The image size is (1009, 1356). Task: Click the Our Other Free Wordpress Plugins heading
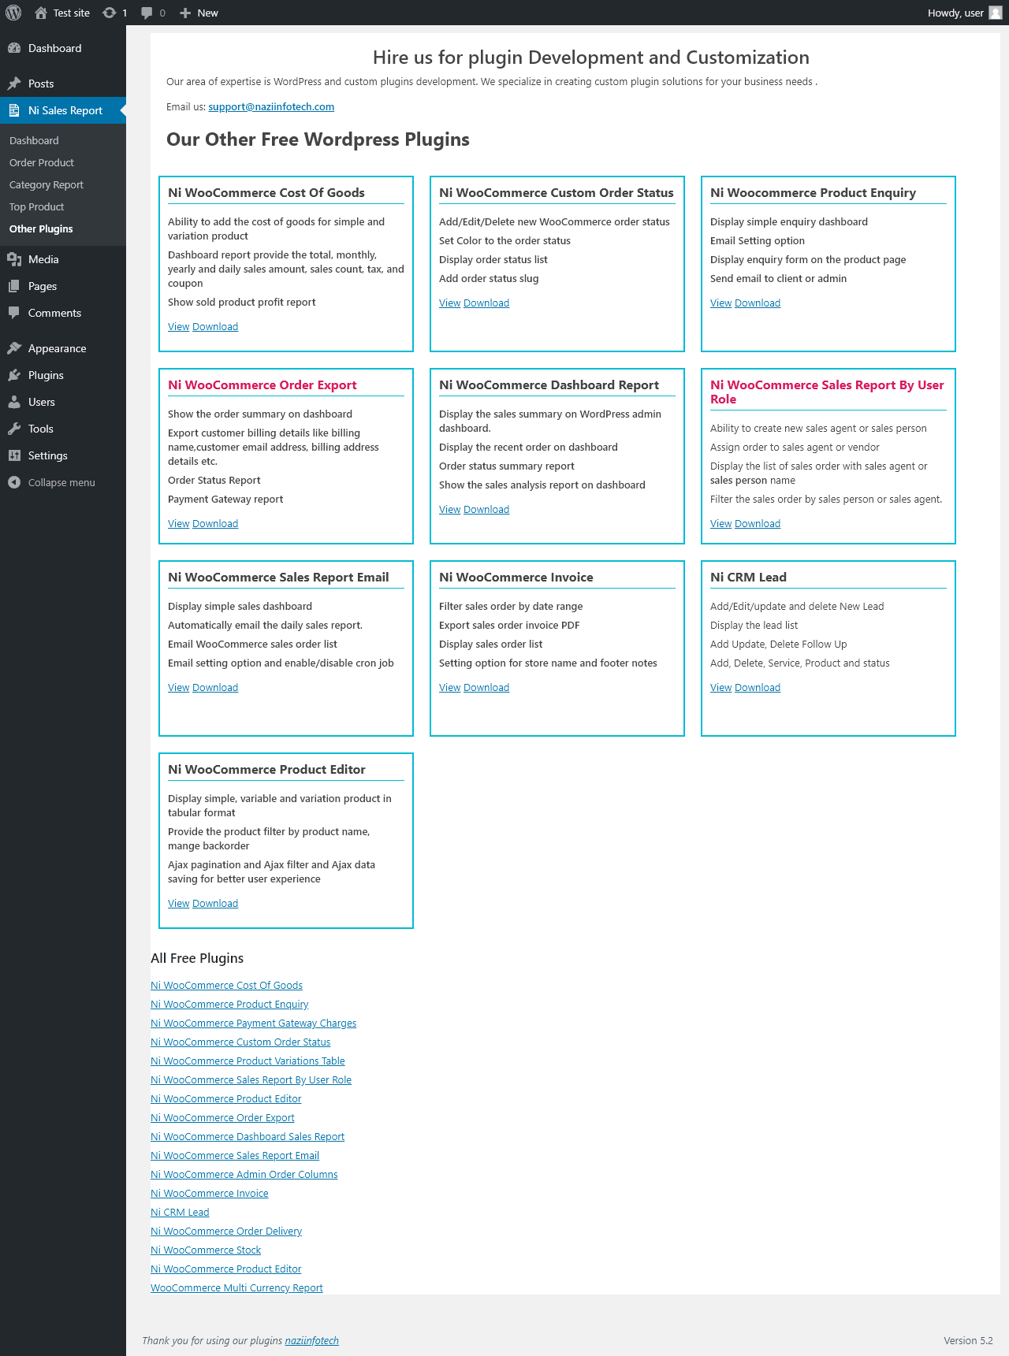click(x=318, y=139)
